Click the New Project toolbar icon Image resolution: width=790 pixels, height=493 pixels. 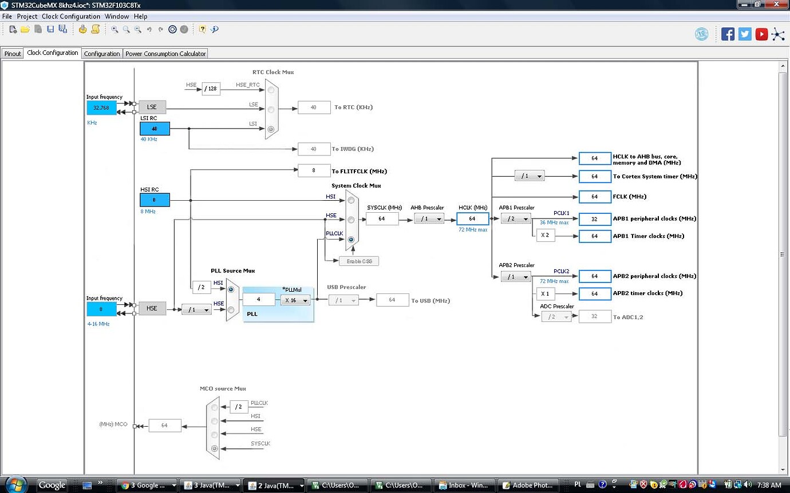(x=12, y=29)
